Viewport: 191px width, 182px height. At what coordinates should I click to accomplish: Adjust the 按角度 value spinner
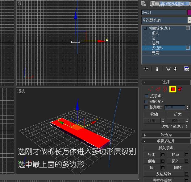[187, 107]
